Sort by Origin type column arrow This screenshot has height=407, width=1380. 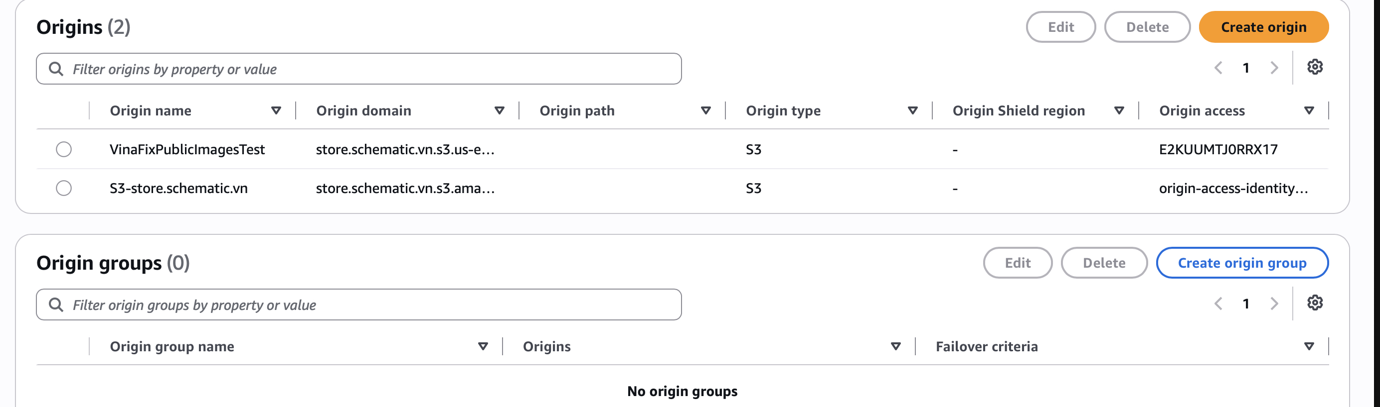[913, 111]
